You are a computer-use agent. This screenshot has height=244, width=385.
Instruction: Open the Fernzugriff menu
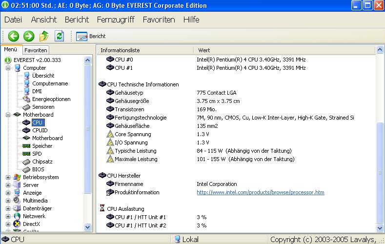(116, 20)
